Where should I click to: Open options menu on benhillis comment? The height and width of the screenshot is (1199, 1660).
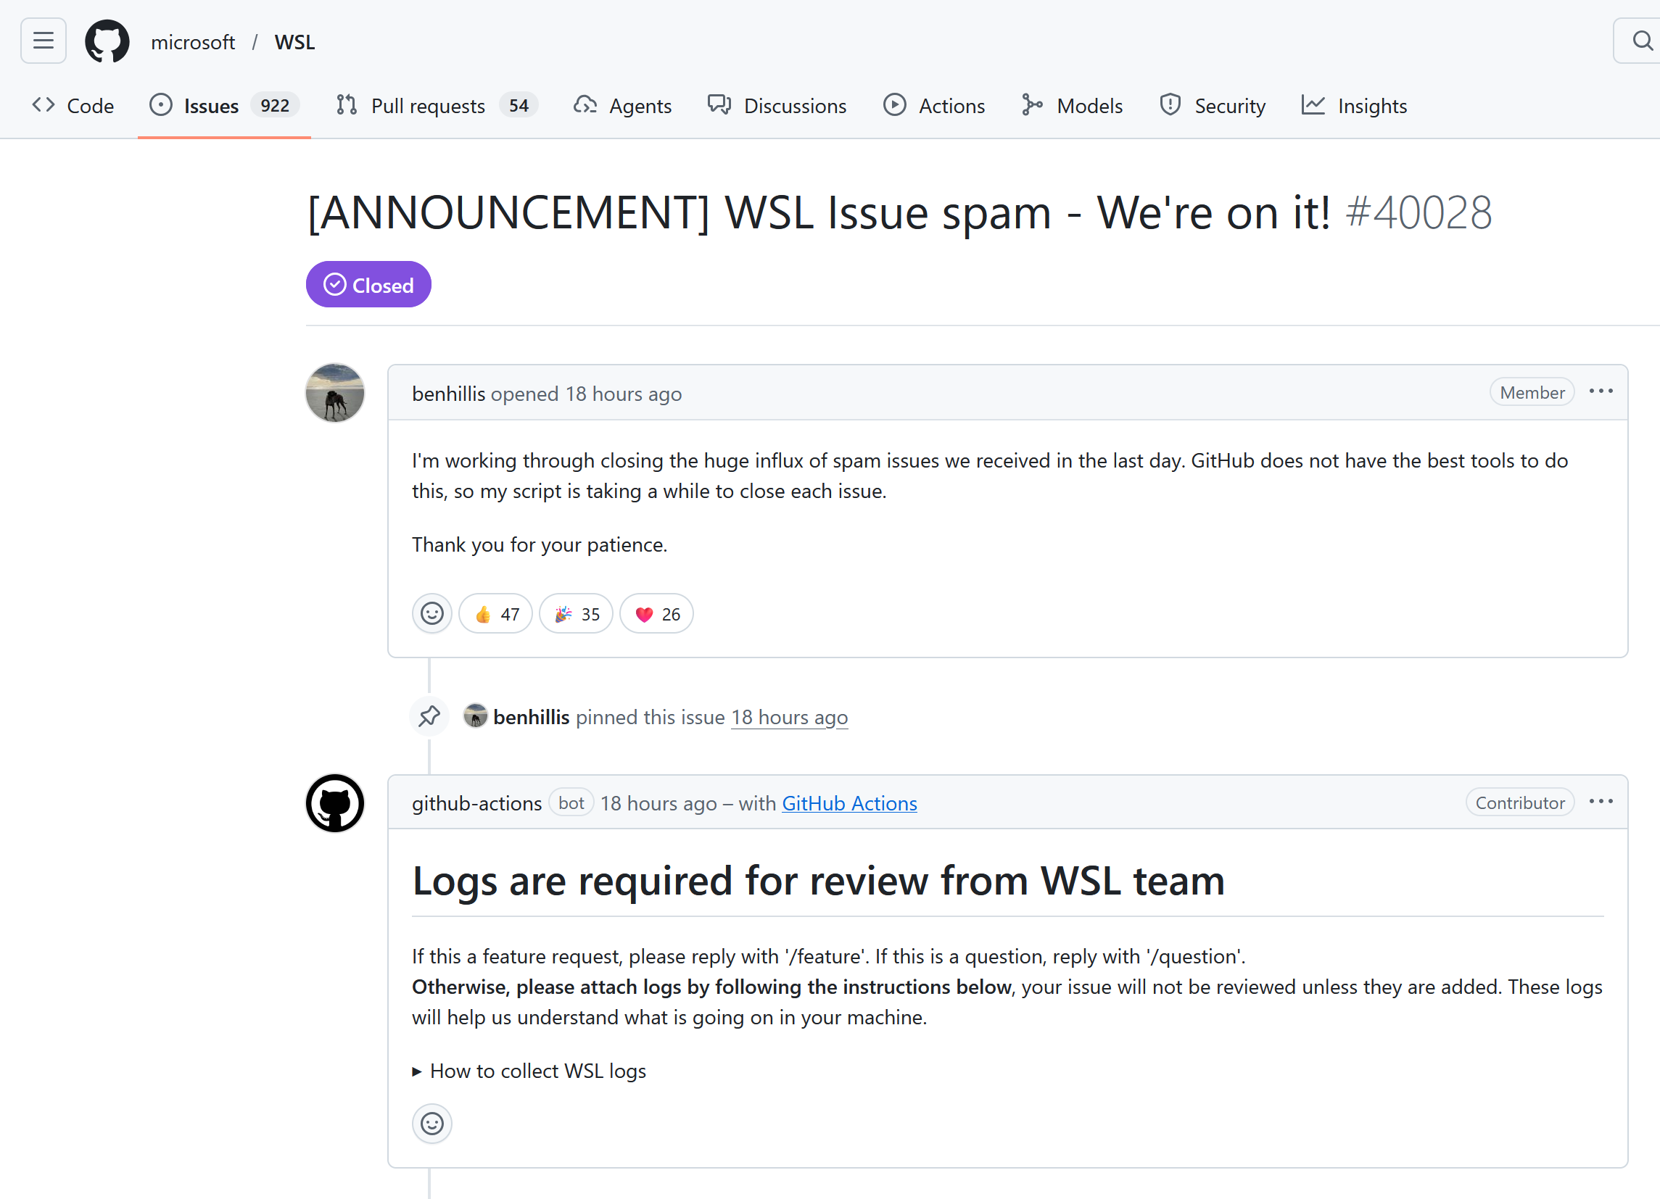click(1601, 391)
